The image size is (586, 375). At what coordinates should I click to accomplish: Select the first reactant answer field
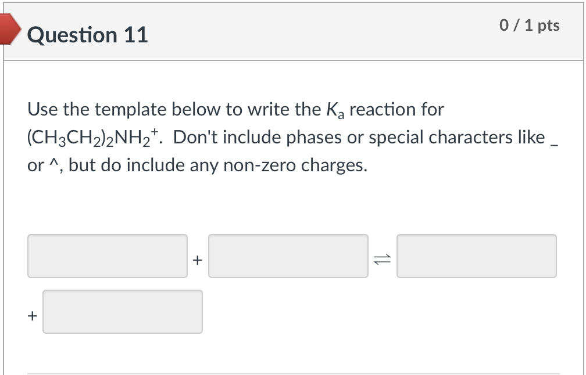tap(108, 256)
